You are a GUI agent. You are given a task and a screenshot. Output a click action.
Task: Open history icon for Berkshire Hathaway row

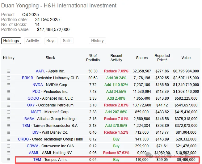[x=9, y=78]
